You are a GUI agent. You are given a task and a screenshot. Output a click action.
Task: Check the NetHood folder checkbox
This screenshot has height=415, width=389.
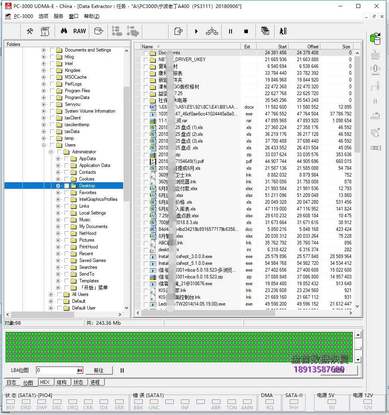67,233
